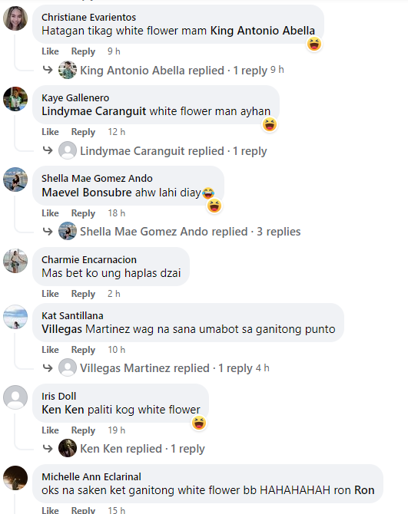Image resolution: width=408 pixels, height=514 pixels.
Task: Expand King Antonio Abella's reply thread
Action: click(174, 71)
